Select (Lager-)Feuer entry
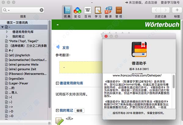Screen dimensions: 183x125 click(18, 83)
